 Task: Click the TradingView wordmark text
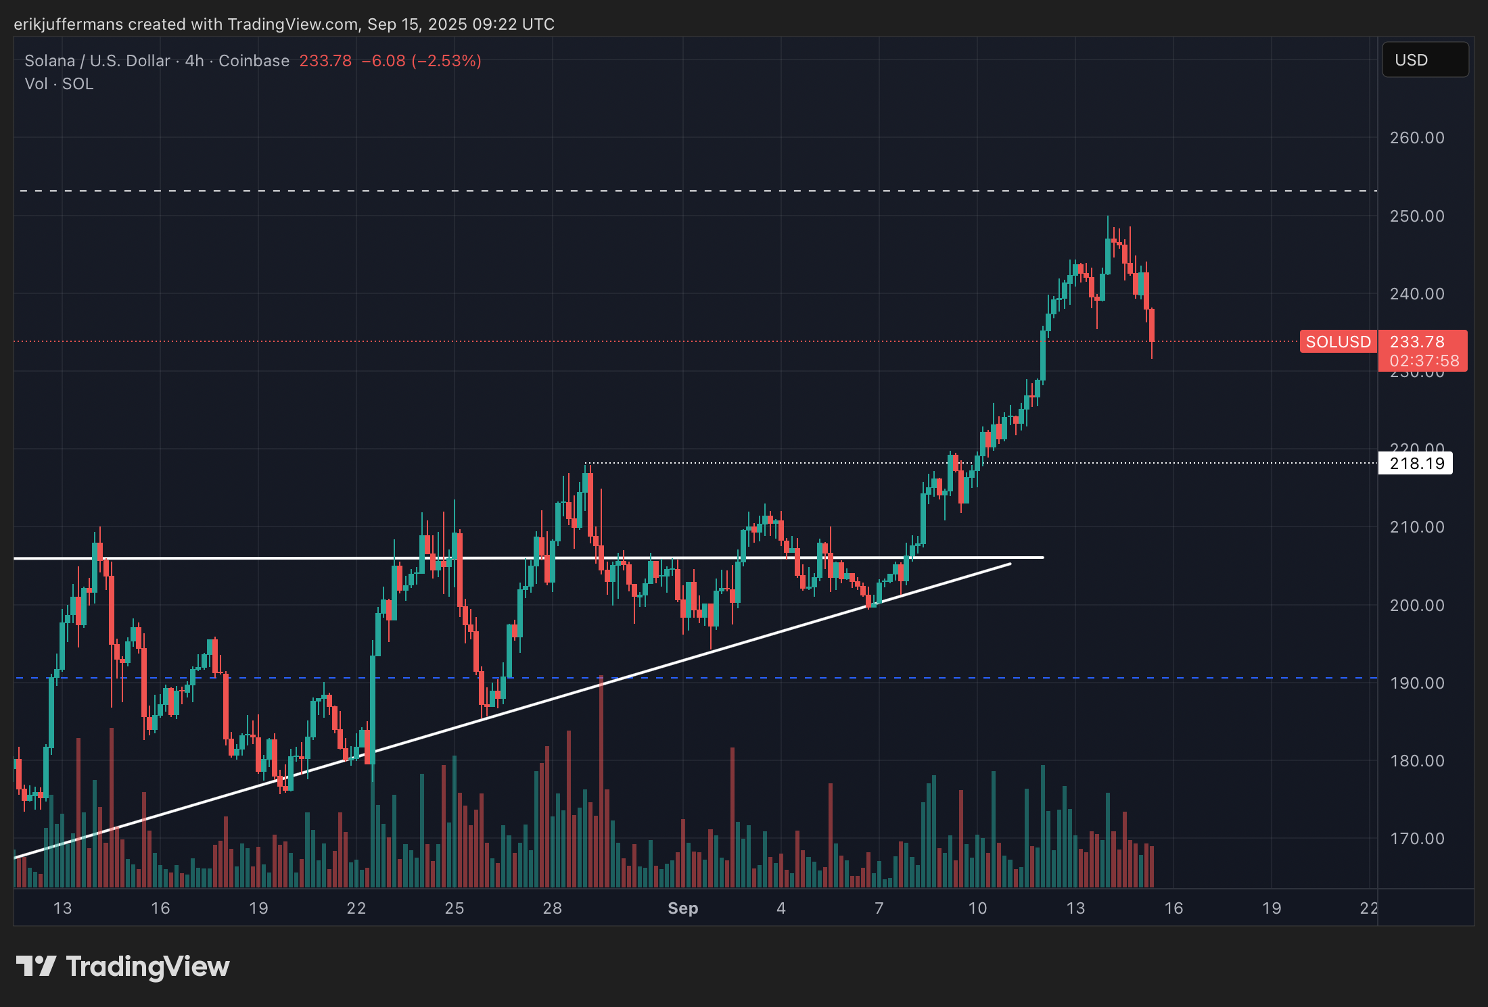(x=147, y=966)
